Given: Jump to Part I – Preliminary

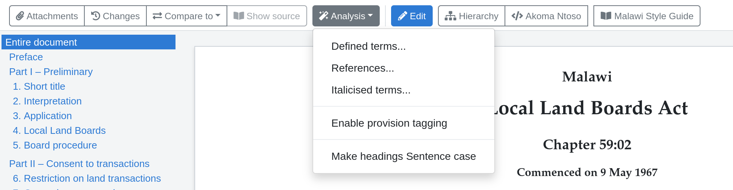Looking at the screenshot, I should tap(51, 72).
